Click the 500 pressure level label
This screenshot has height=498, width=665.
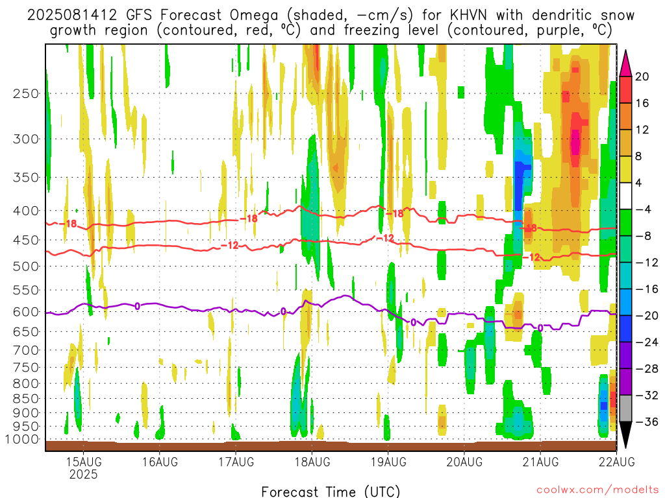click(x=26, y=267)
